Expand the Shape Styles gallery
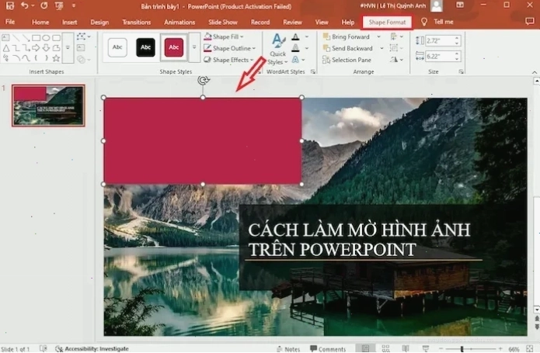Screen dimensions: 540x353 coord(194,48)
